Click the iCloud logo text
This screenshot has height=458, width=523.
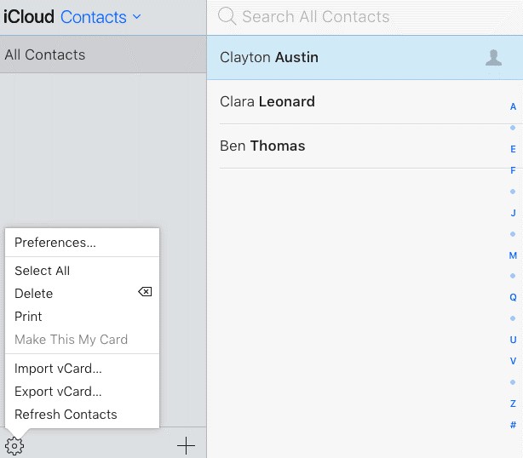click(29, 17)
